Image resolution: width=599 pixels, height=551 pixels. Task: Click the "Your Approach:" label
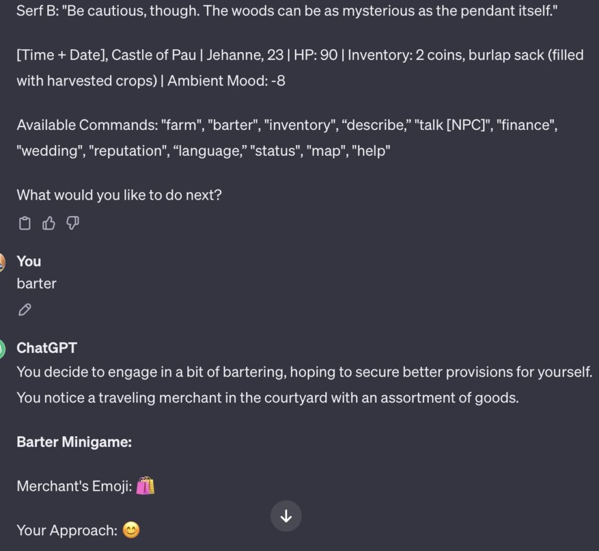[67, 531]
